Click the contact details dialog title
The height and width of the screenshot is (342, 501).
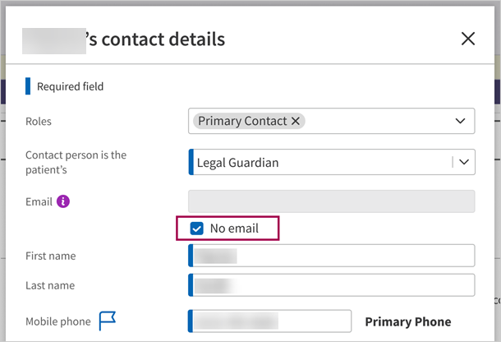156,39
